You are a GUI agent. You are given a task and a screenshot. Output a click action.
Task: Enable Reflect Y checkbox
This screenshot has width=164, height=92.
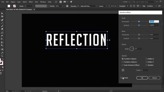(147, 62)
